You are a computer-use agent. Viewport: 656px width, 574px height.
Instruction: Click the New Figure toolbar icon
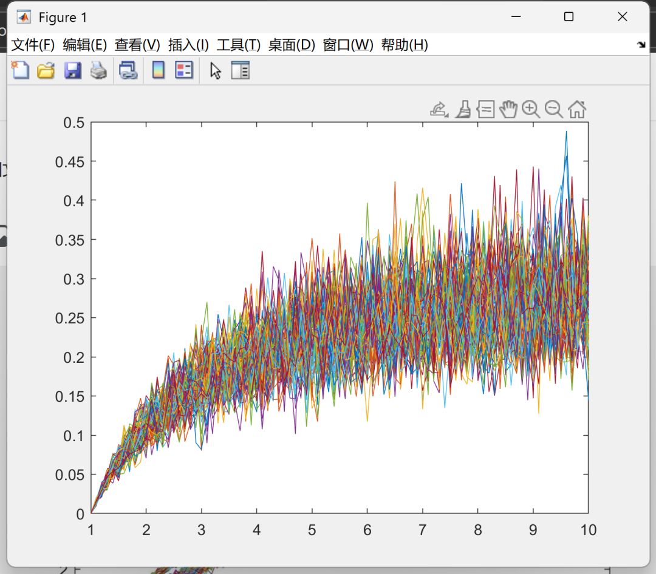[x=21, y=70]
